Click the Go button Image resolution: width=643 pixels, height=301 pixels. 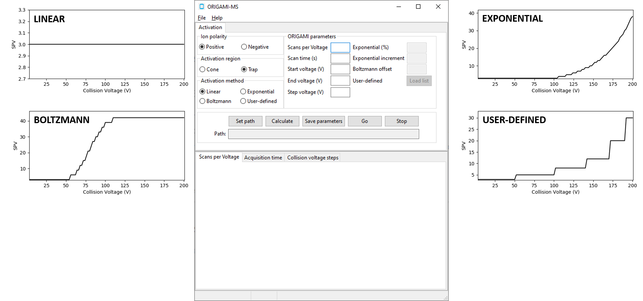pyautogui.click(x=365, y=121)
